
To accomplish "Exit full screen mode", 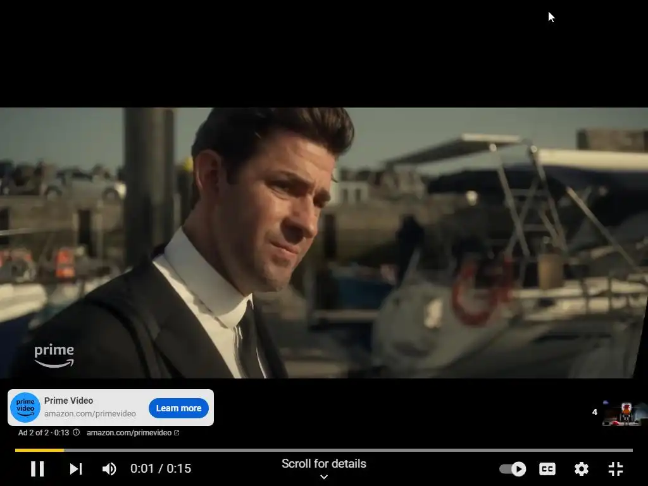I will (x=616, y=469).
